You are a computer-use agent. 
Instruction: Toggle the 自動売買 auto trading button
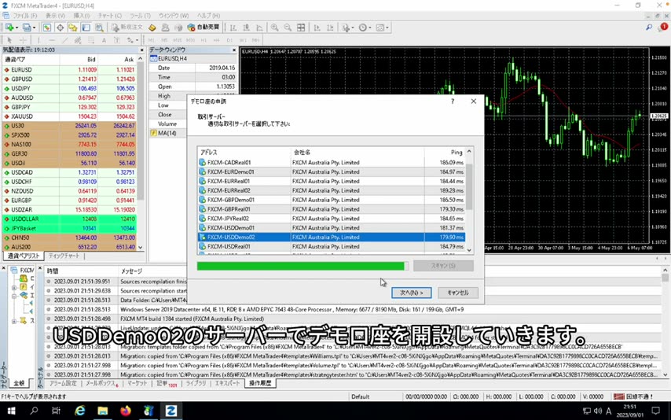coord(203,28)
